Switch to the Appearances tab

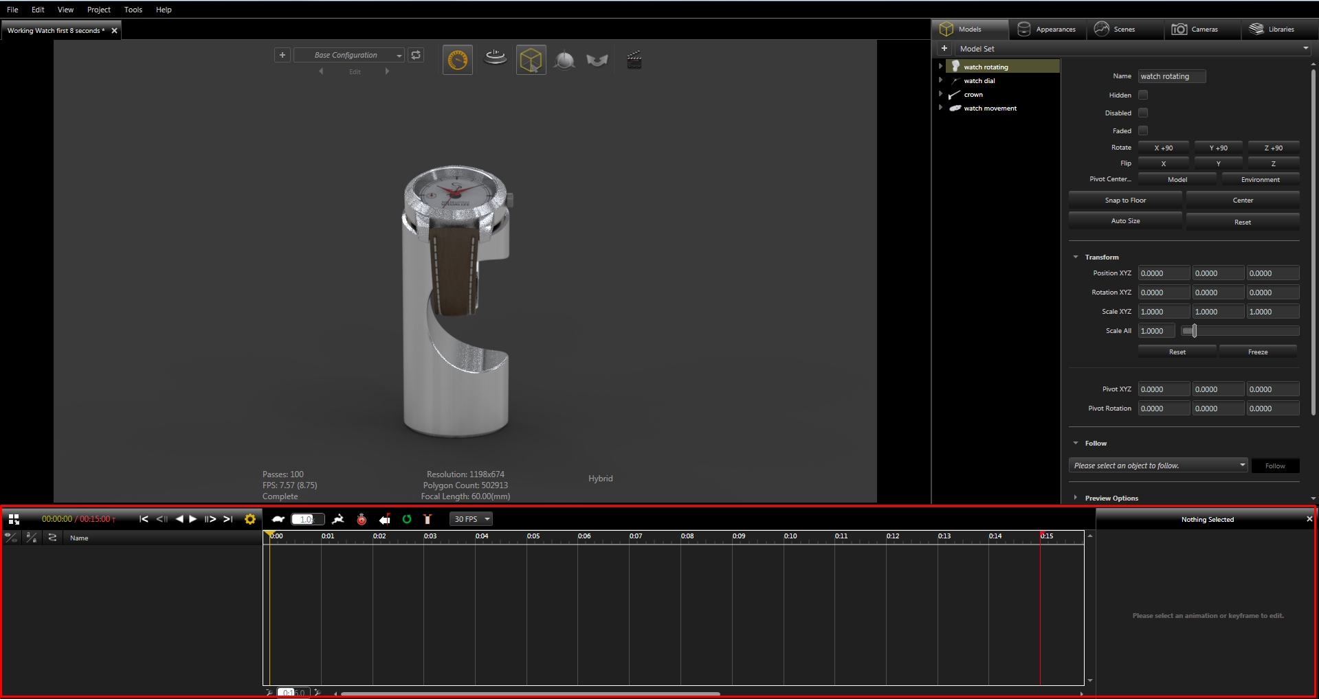1047,29
